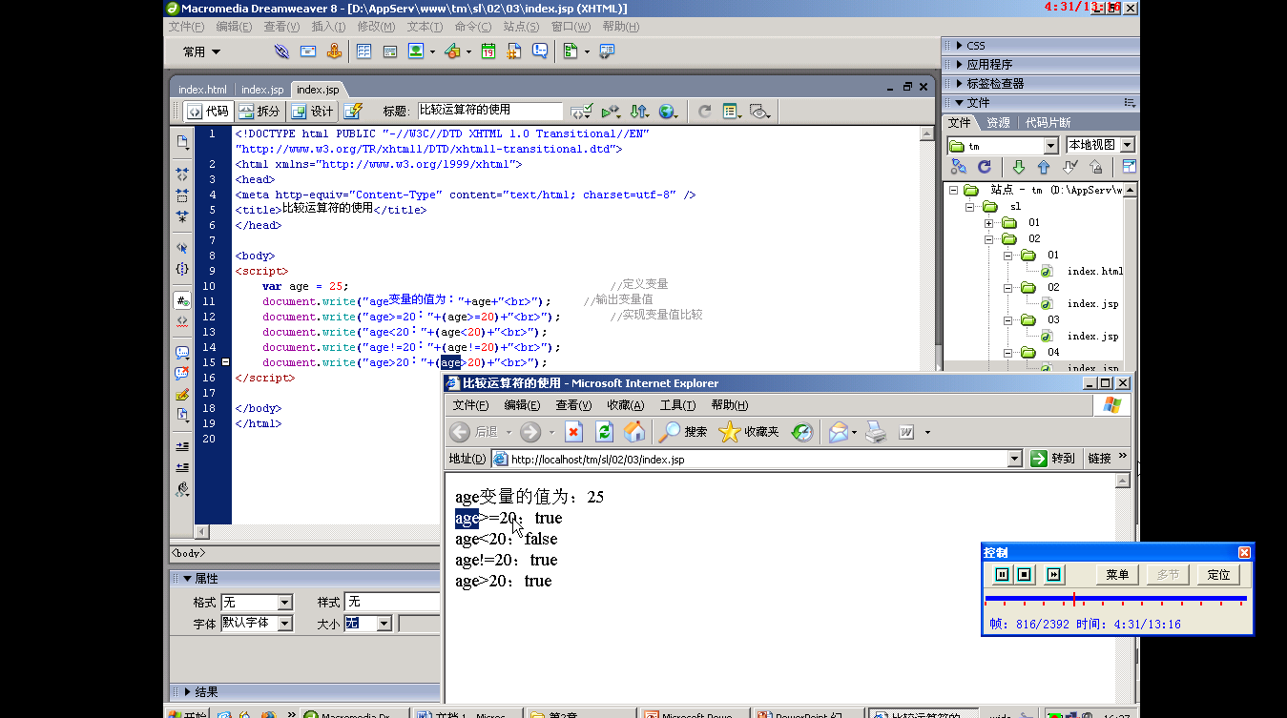
Task: Switch to the 代码片断 tab
Action: coord(1048,123)
